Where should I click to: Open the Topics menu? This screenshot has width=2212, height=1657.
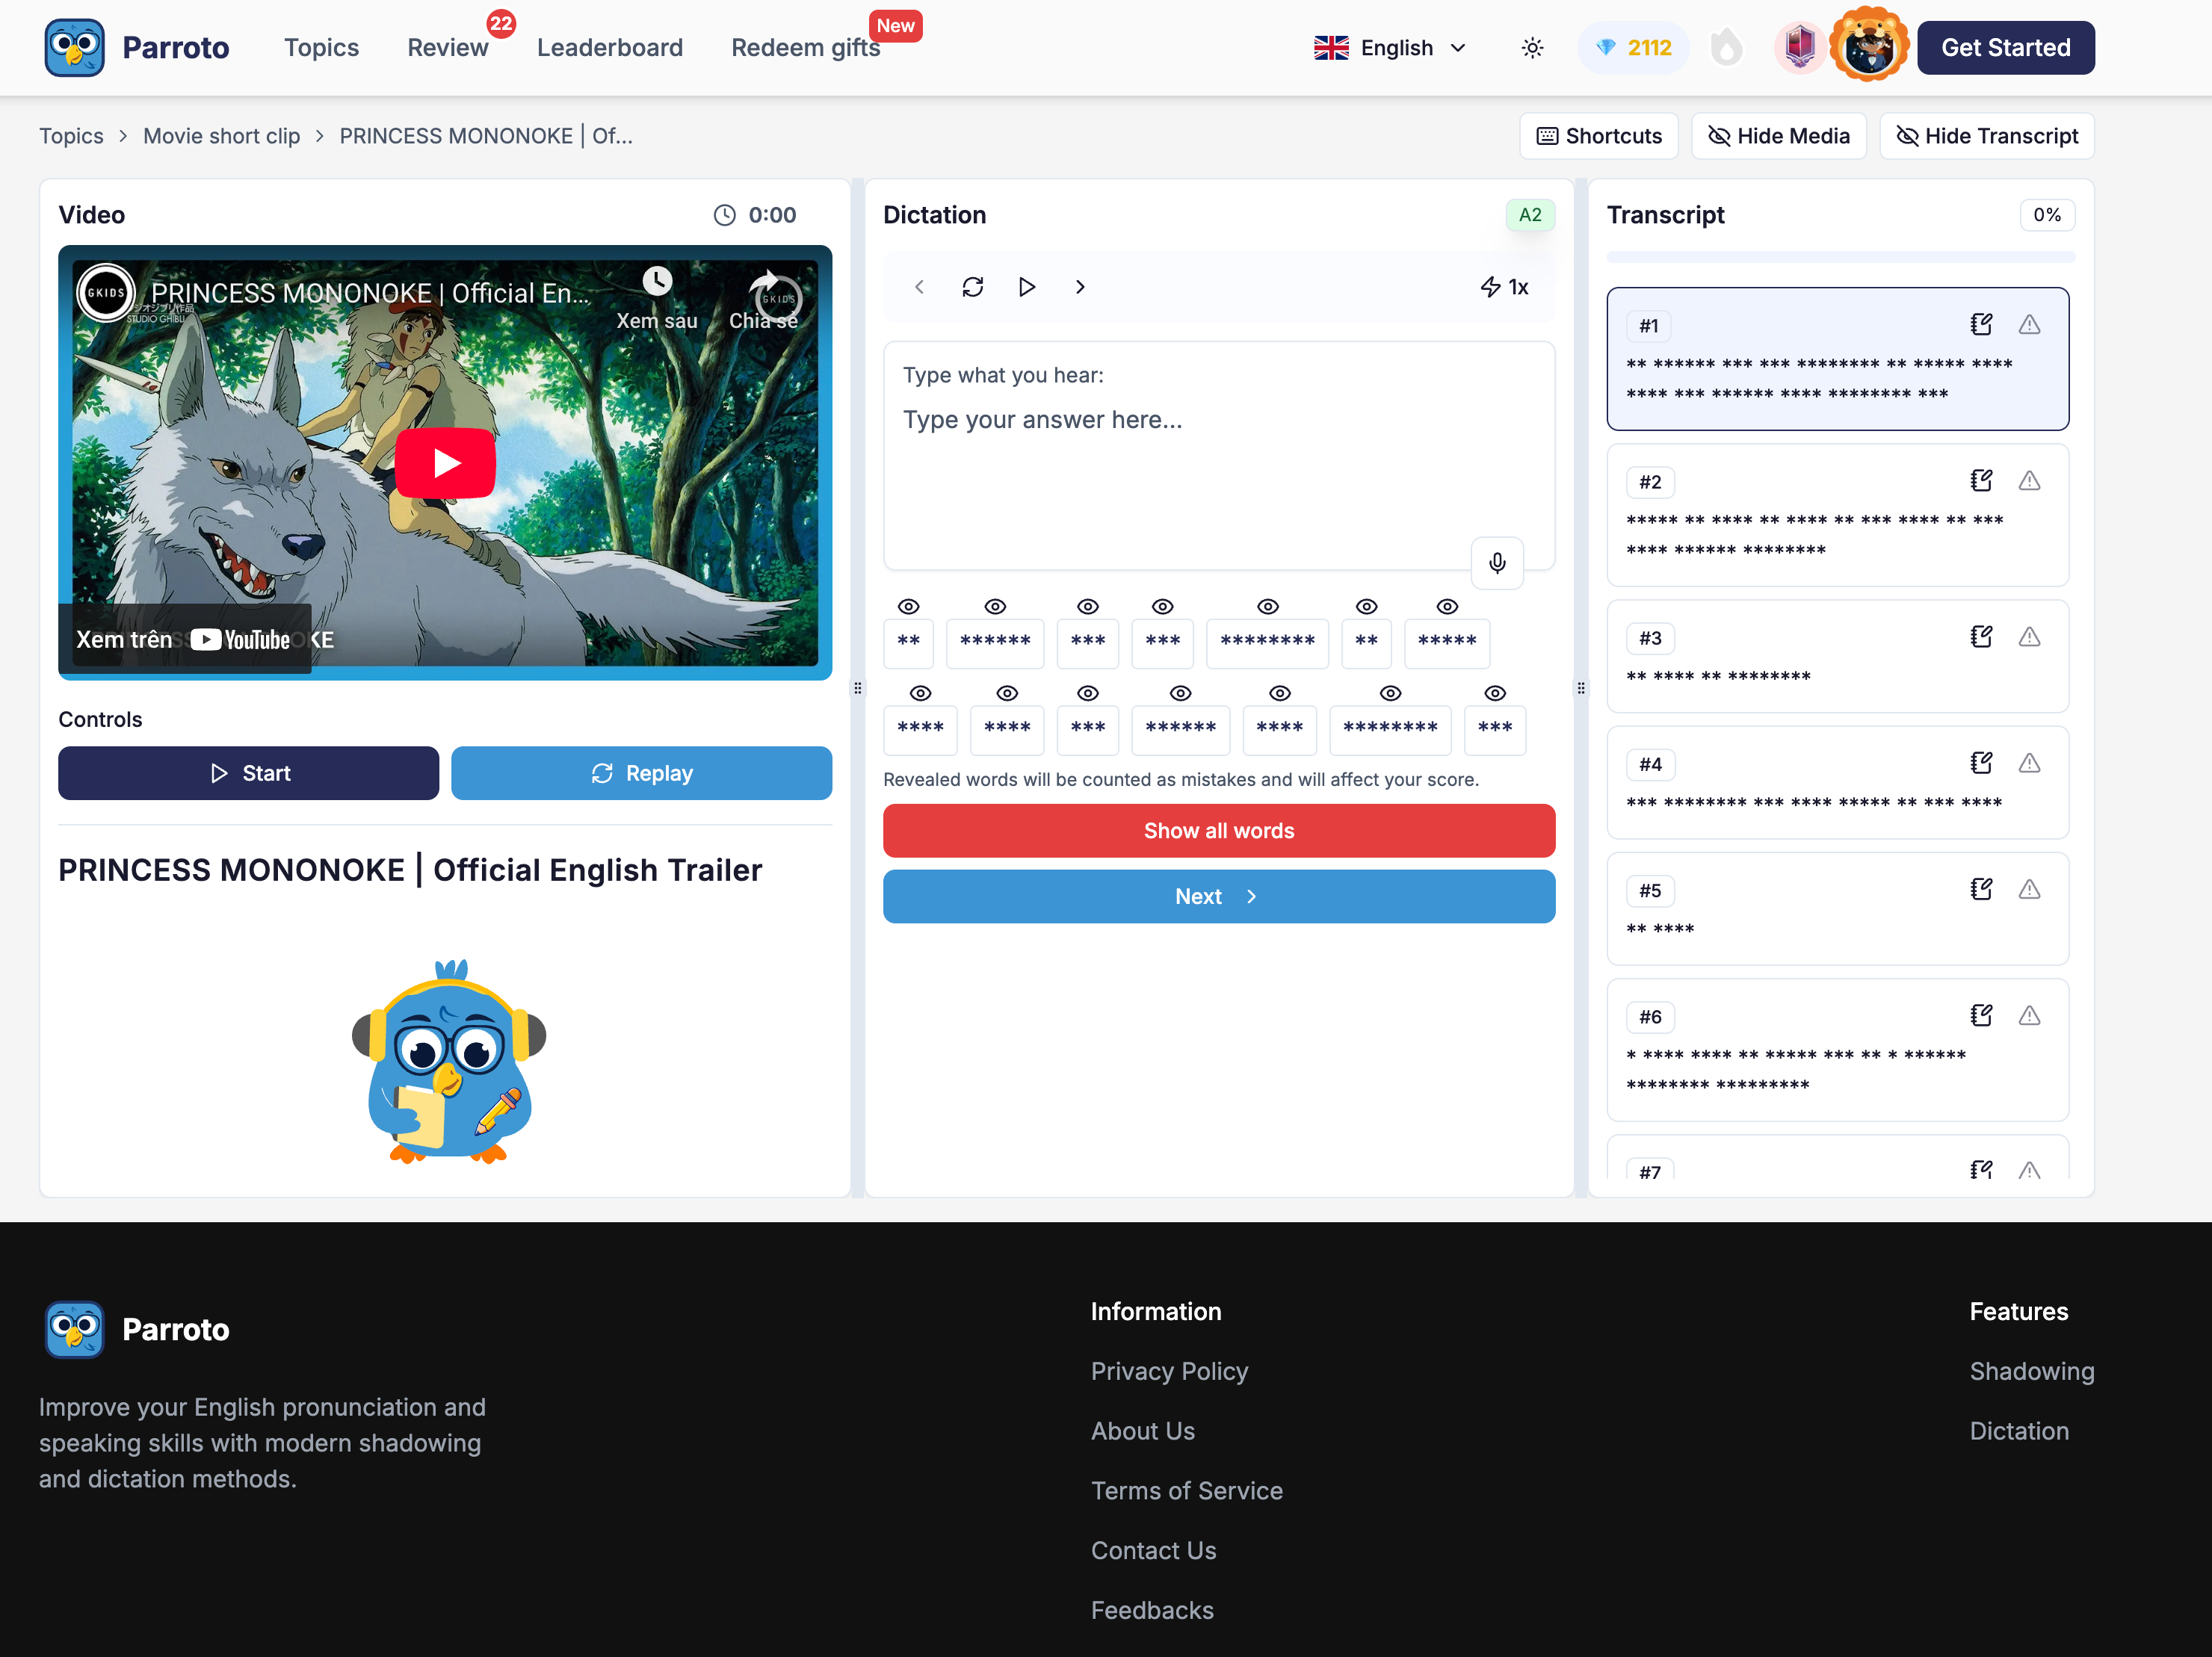(321, 47)
